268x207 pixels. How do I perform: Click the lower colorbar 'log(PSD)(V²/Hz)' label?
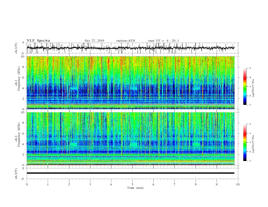[x=253, y=144]
